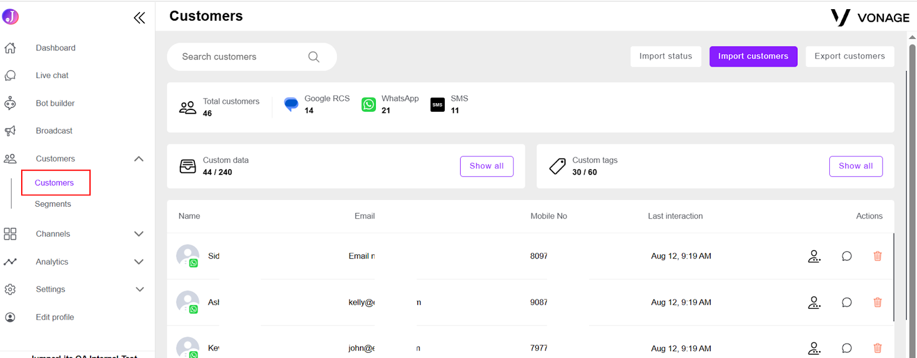Click the SMS channel icon

coord(437,104)
